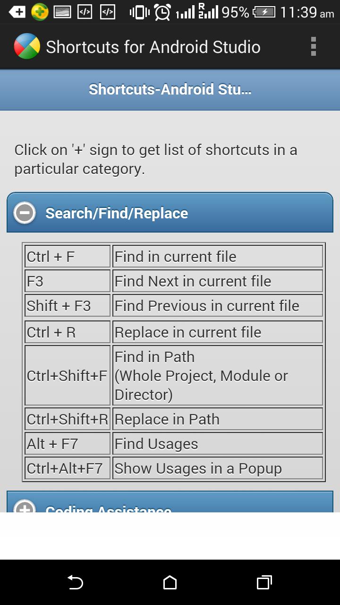Tap the 'Find Usages' entry
The height and width of the screenshot is (605, 340).
tap(218, 444)
